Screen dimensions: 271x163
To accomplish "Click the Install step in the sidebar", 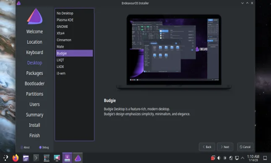I will (34, 125).
